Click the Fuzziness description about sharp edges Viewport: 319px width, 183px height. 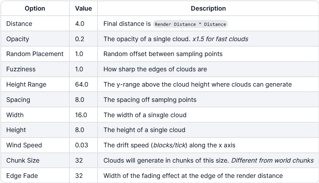coord(155,69)
